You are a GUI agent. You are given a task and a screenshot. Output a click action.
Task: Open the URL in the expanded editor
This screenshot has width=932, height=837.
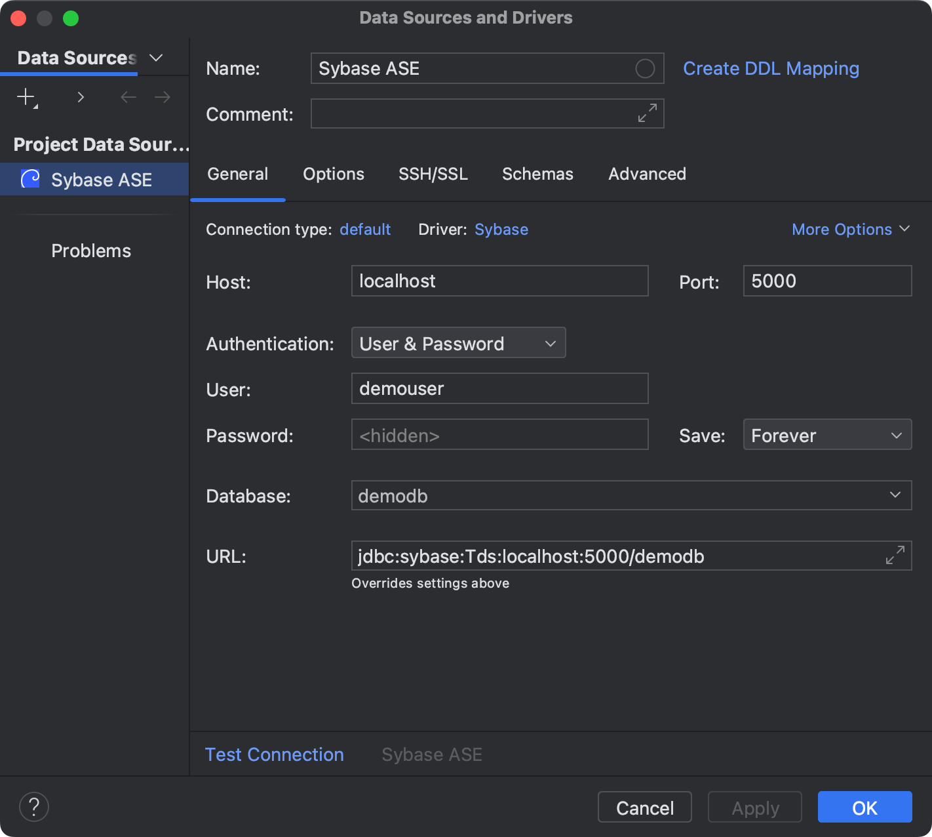[895, 555]
